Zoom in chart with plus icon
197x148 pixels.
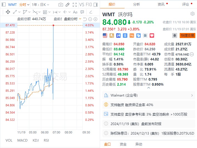[x=96, y=19]
